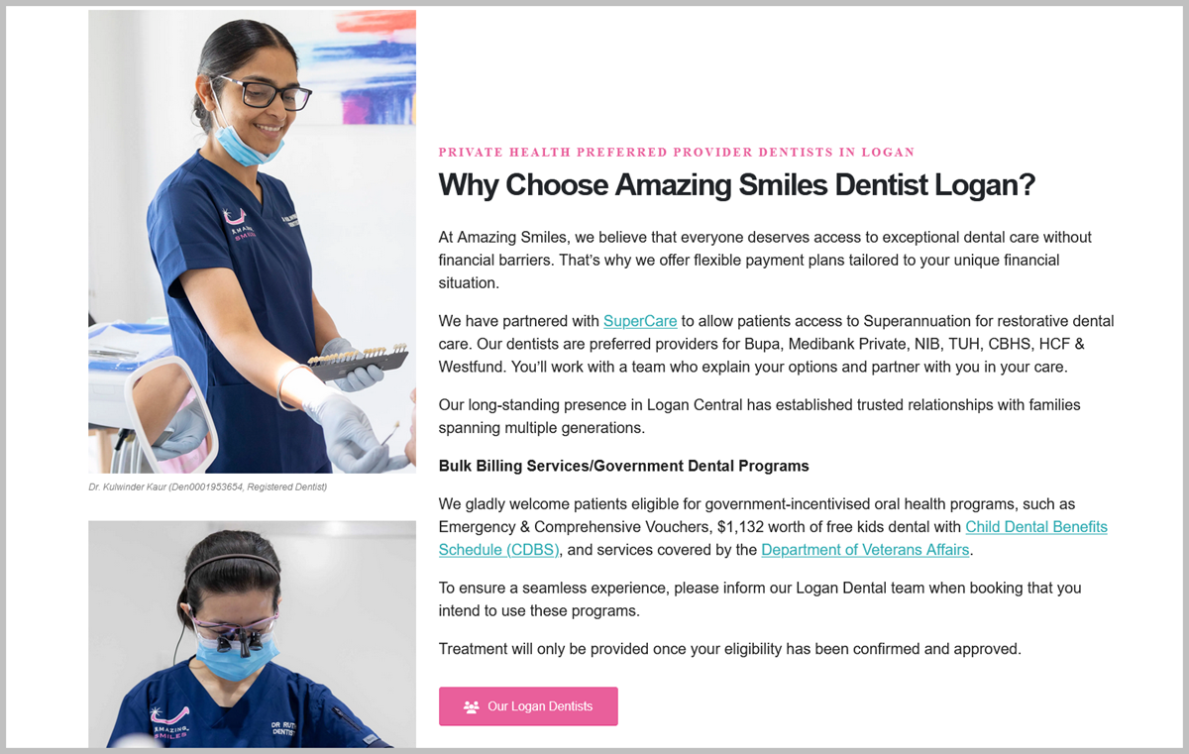Open the photo of Dr. Kulwinder Kaur

[252, 242]
